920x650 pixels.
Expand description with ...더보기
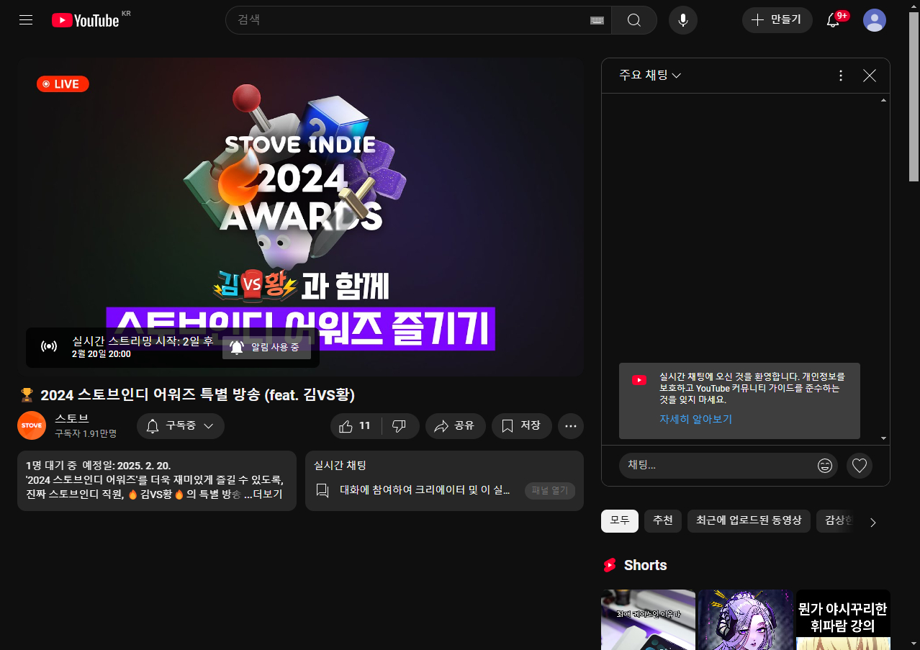click(263, 495)
